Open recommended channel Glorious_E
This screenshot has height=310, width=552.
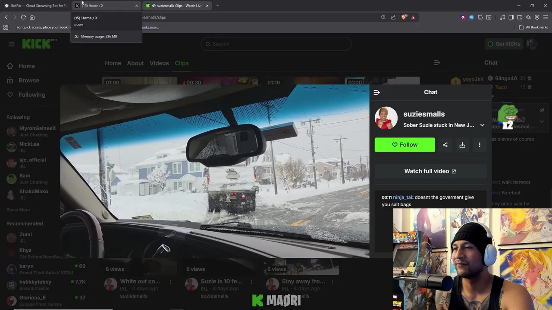click(x=46, y=301)
